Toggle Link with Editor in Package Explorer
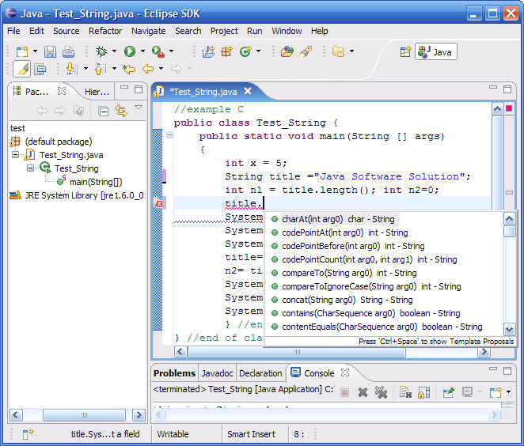The width and height of the screenshot is (524, 446). [x=120, y=111]
